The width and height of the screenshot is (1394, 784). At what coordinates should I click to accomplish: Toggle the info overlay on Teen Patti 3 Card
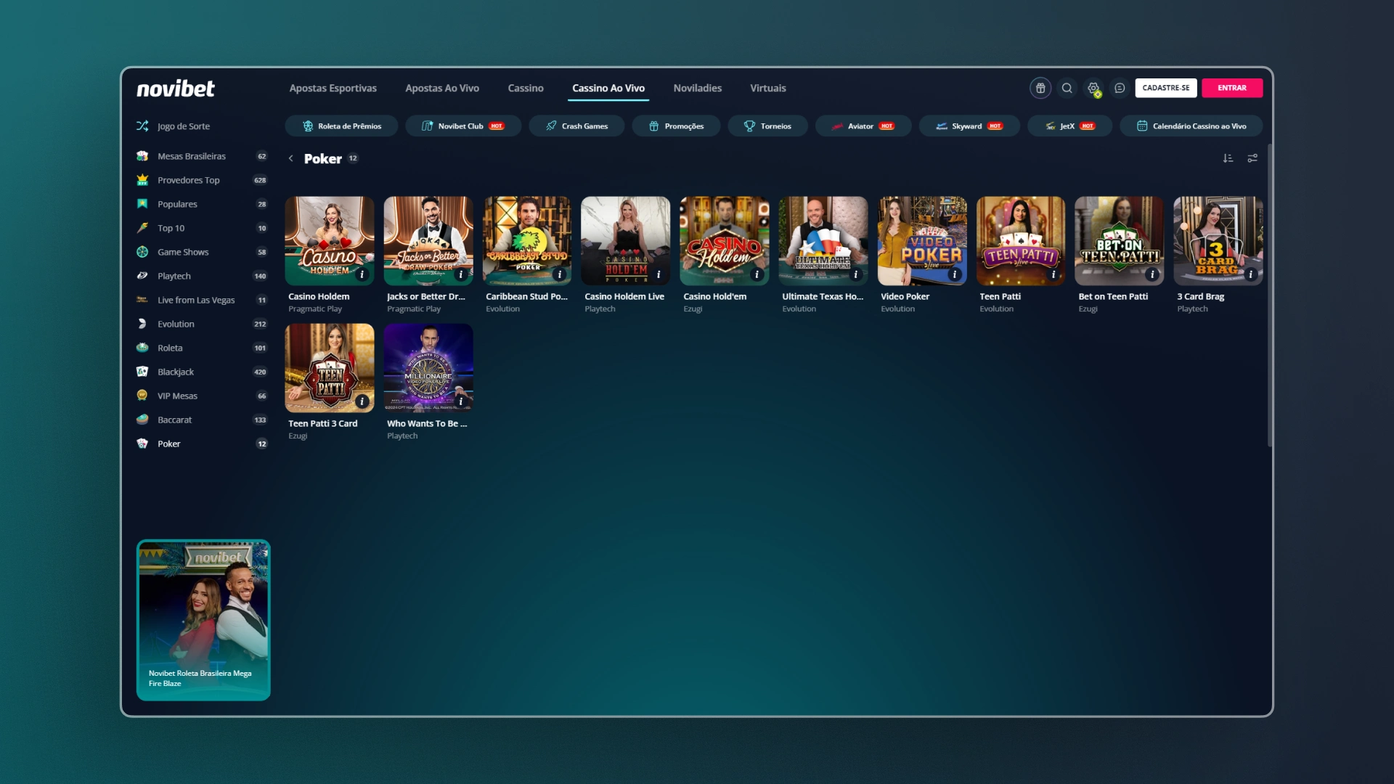click(x=362, y=402)
